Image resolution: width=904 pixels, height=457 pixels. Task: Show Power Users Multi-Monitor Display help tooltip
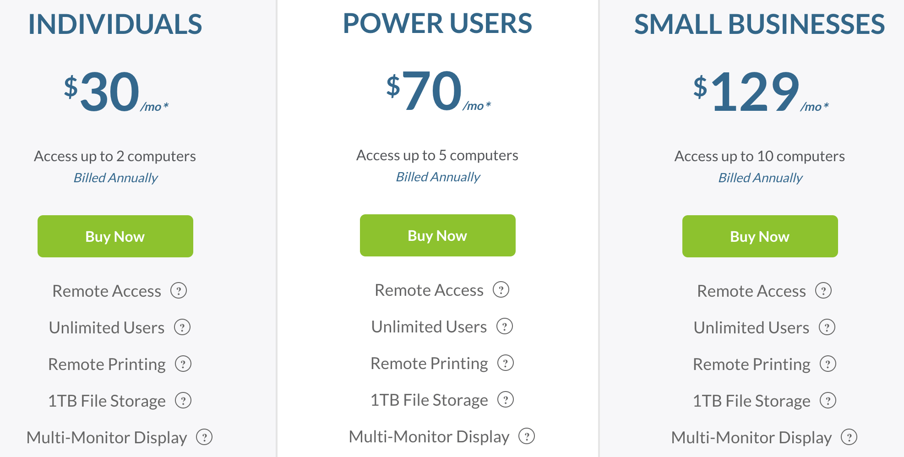527,436
